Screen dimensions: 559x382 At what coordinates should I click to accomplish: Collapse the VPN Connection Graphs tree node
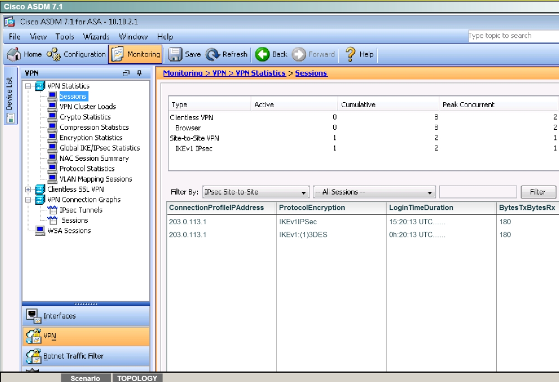(28, 200)
